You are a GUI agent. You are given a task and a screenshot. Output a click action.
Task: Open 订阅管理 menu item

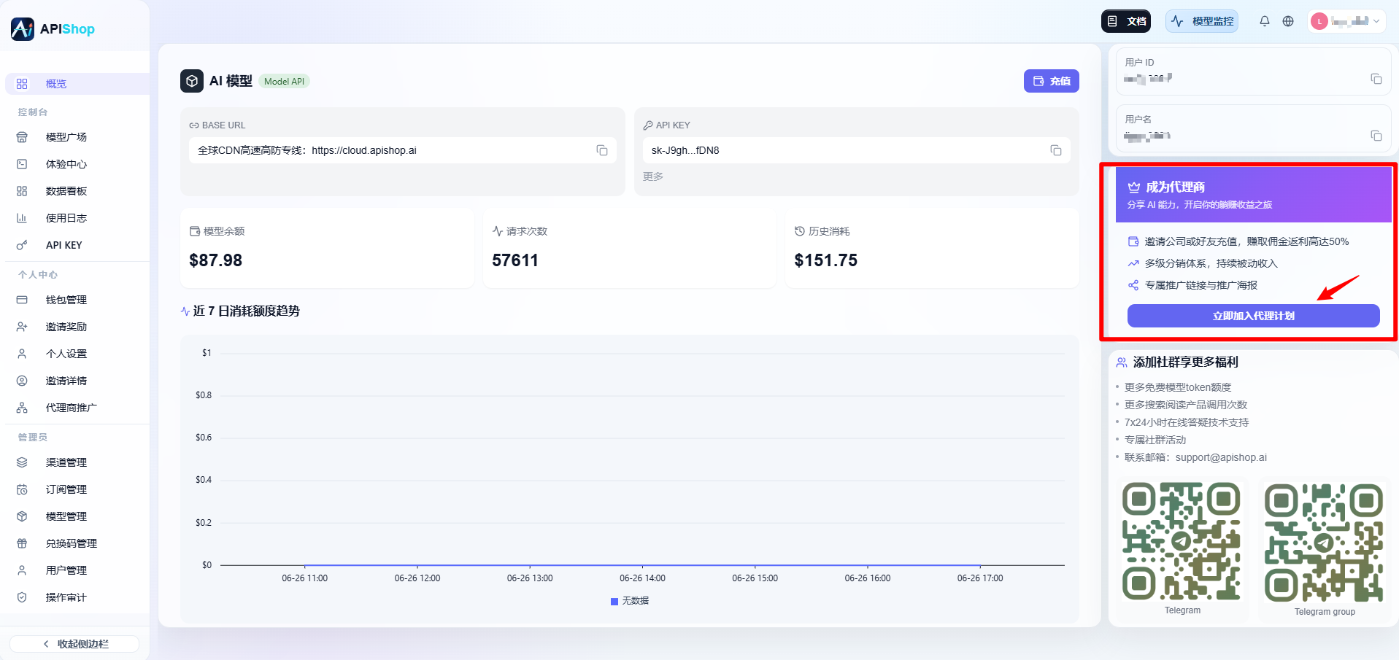(x=77, y=489)
